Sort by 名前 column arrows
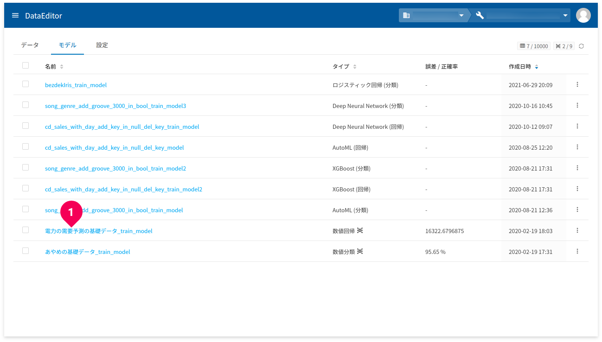Viewport: 602px width, 342px height. [x=62, y=67]
